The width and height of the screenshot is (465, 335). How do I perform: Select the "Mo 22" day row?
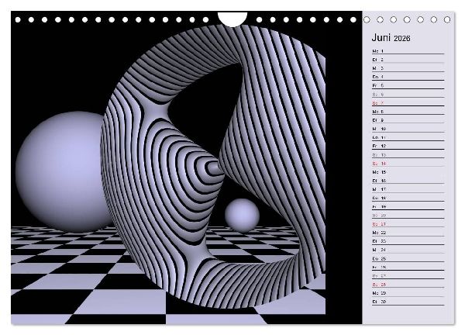[408, 233]
